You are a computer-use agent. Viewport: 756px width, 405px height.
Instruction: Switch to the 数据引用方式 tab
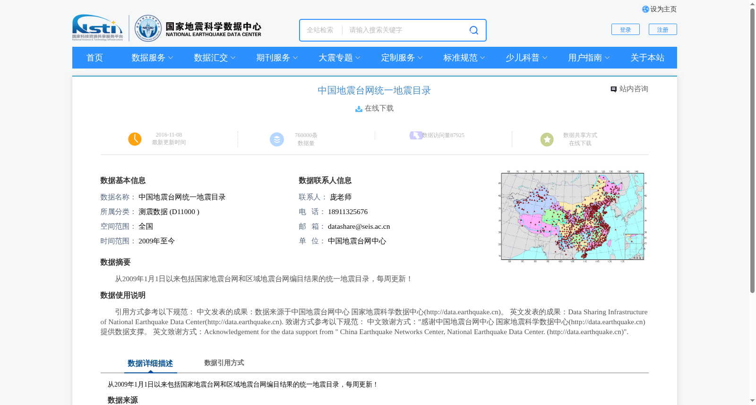coord(224,363)
